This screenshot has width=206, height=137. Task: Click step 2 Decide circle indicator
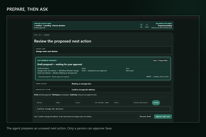pos(147,25)
